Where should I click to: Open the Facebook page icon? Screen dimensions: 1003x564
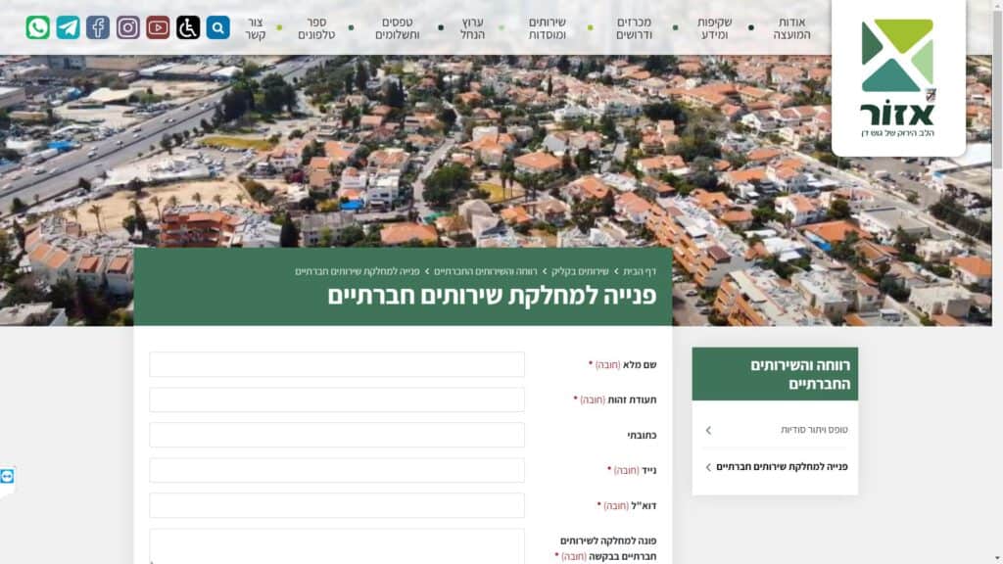[98, 27]
